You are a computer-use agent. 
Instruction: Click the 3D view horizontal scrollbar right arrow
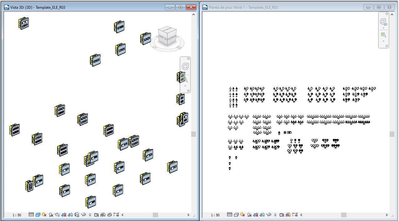[188, 215]
